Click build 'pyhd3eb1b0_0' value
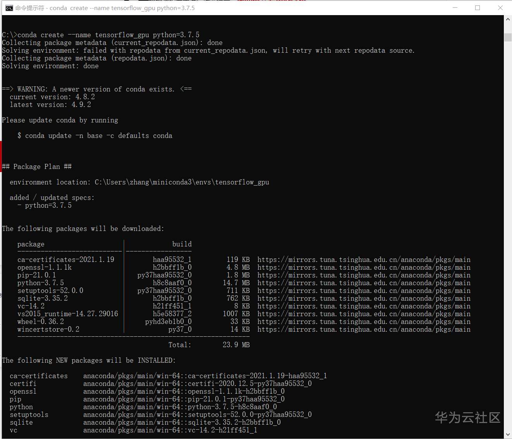 (168, 322)
